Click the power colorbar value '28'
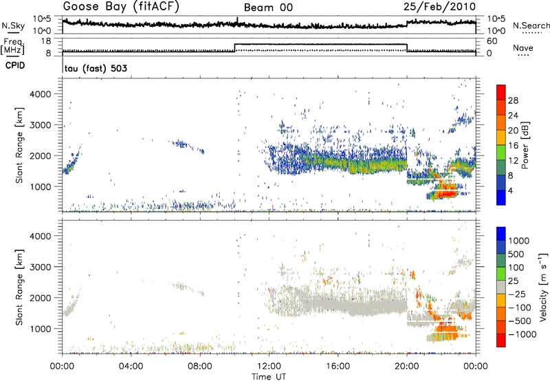Viewport: 550px width, 381px height. [x=513, y=100]
